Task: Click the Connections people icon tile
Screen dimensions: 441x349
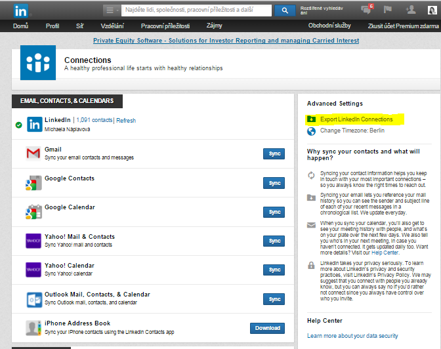Action: tap(38, 62)
